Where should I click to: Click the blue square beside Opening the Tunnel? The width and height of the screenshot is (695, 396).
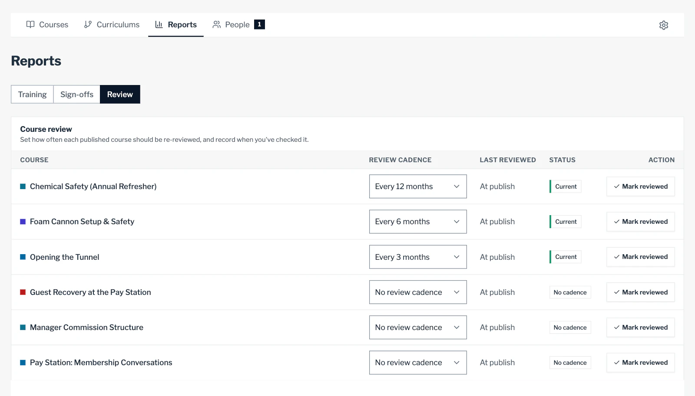pos(23,257)
